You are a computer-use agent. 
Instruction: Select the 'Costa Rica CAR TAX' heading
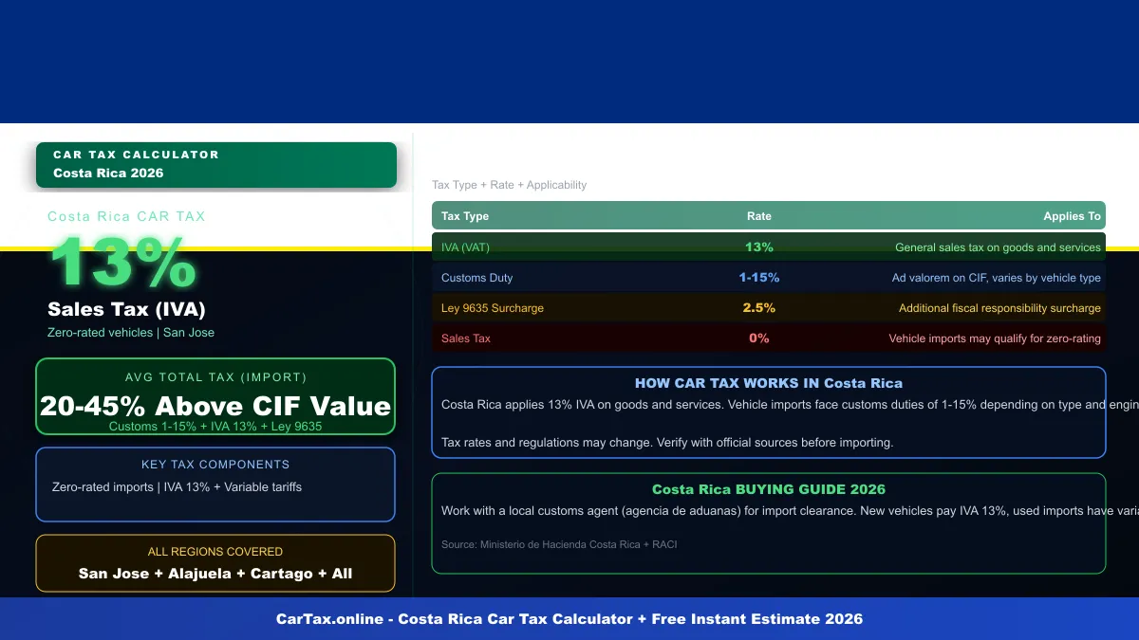(x=126, y=216)
